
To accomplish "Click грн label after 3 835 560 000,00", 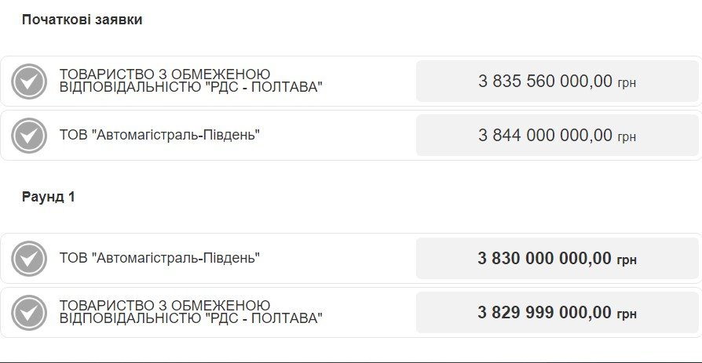I will pyautogui.click(x=627, y=83).
